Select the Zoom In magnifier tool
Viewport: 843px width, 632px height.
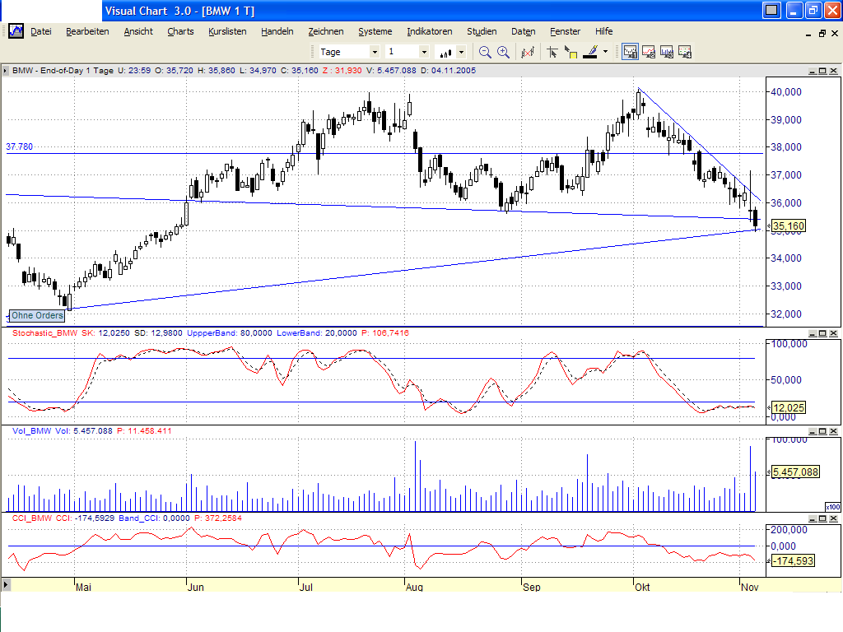502,51
